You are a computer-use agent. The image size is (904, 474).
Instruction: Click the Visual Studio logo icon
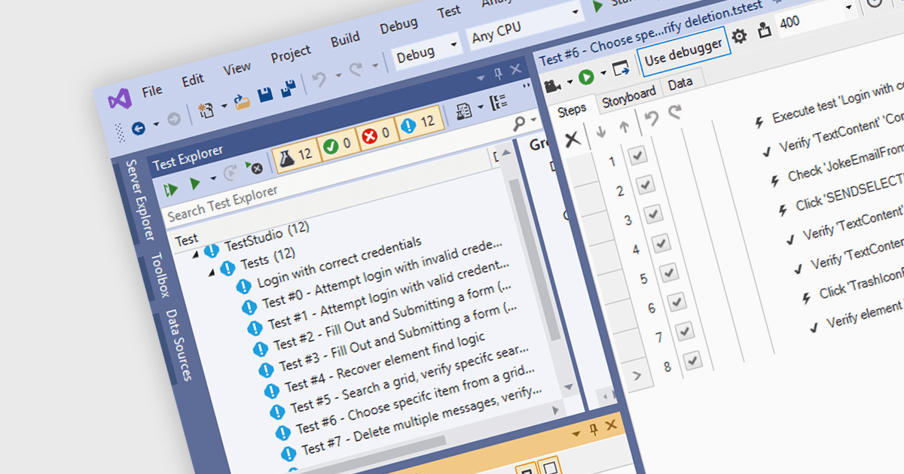click(118, 99)
